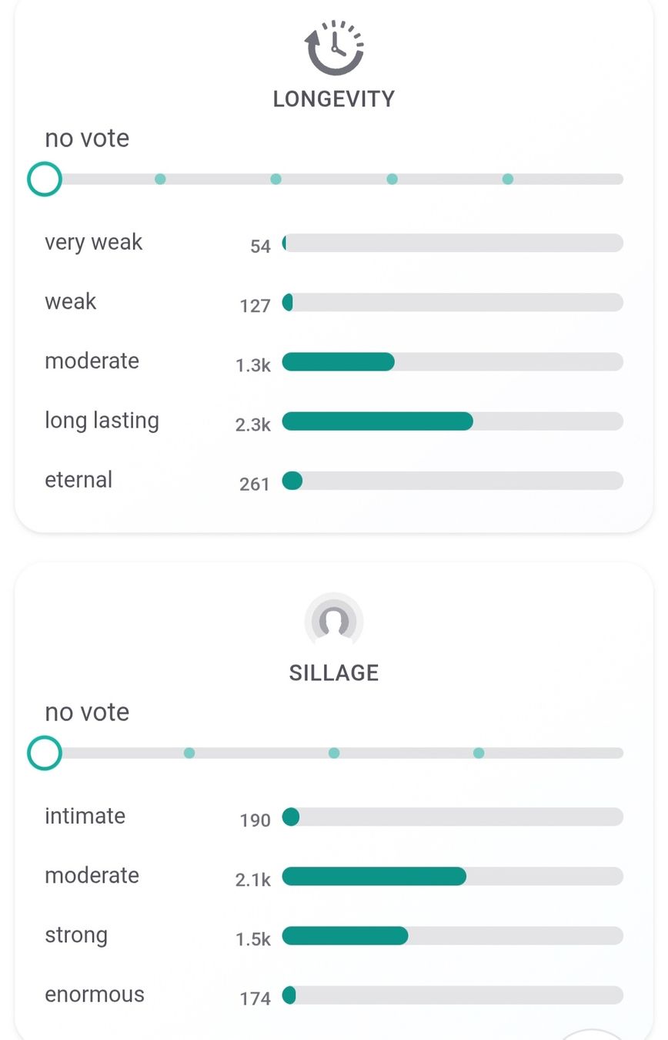
Task: Select the 'eternal' longevity label
Action: [x=78, y=480]
